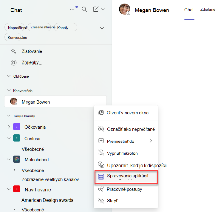Open the new chat dropdown arrow
This screenshot has width=218, height=212.
103,9
